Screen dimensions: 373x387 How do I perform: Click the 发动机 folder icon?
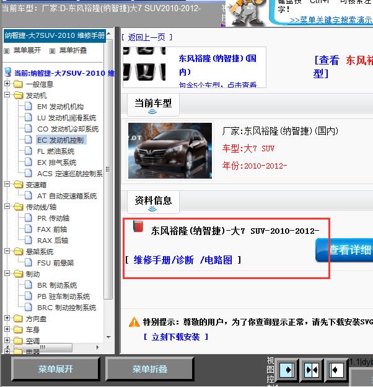click(x=18, y=95)
